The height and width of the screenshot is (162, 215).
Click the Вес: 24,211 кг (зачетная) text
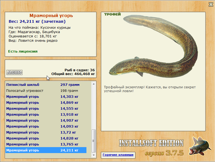(37, 21)
